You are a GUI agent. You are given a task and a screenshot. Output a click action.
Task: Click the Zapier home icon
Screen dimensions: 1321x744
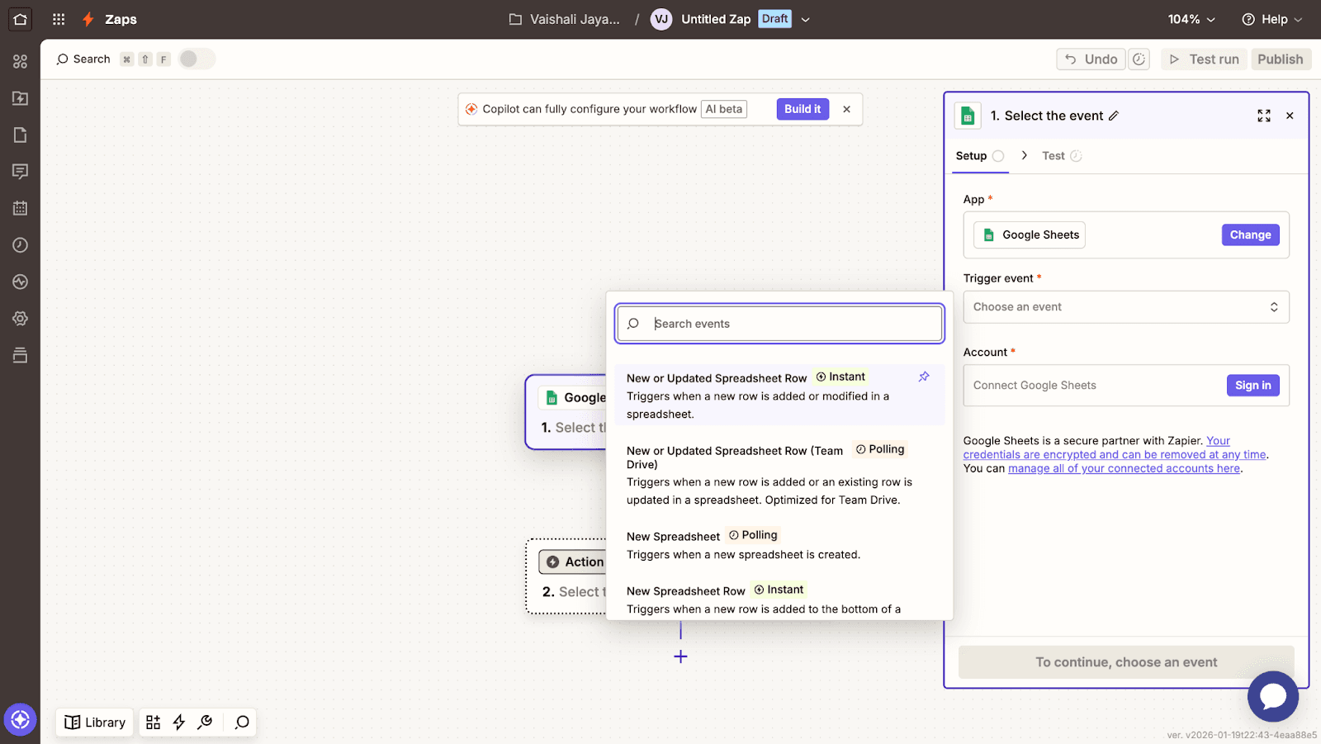[x=20, y=19]
